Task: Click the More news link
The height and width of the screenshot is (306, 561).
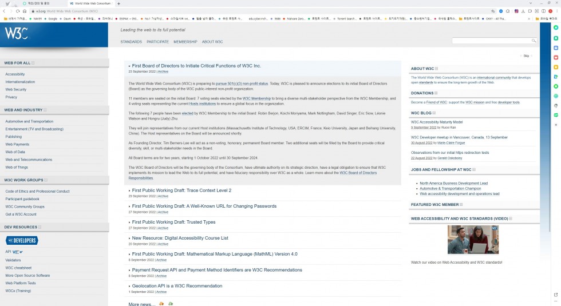Action: coord(142,304)
